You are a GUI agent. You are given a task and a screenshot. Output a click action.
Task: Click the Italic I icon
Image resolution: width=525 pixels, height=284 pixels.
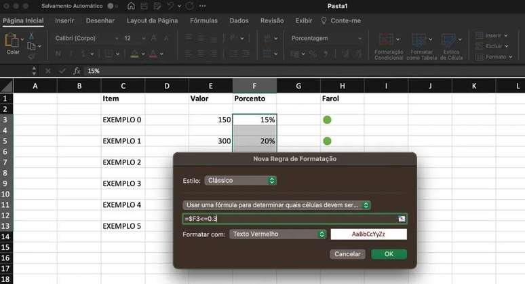click(71, 53)
